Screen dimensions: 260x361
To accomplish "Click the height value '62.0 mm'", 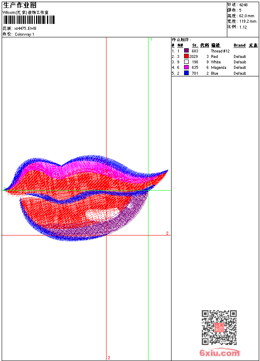I will (247, 16).
